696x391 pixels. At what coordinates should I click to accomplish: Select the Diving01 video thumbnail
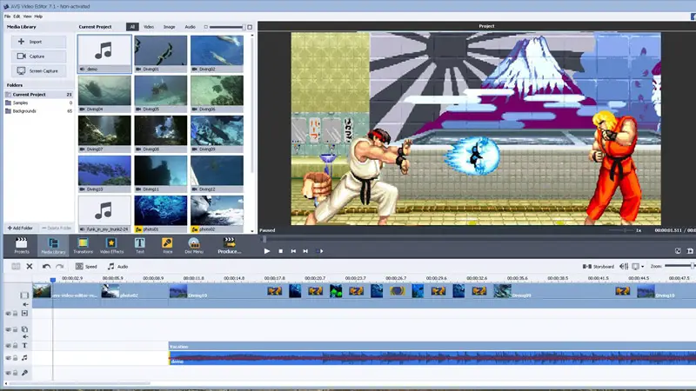[161, 54]
